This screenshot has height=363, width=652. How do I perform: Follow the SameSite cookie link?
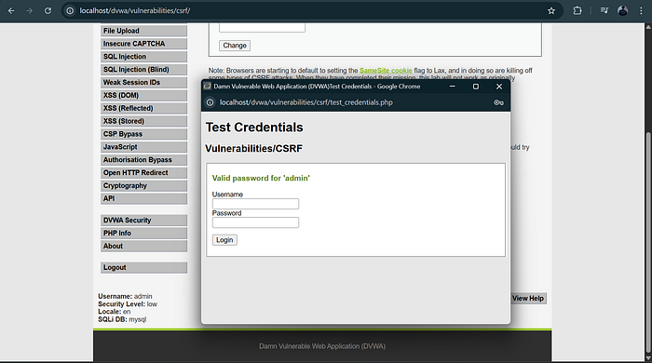coord(386,71)
